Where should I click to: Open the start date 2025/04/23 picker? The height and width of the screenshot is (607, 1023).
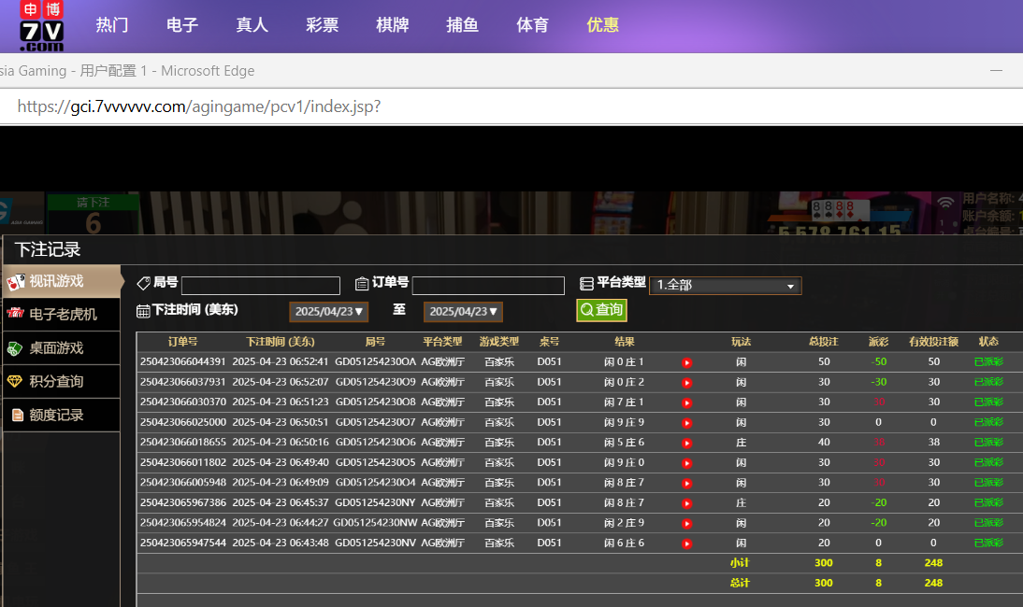pyautogui.click(x=330, y=311)
